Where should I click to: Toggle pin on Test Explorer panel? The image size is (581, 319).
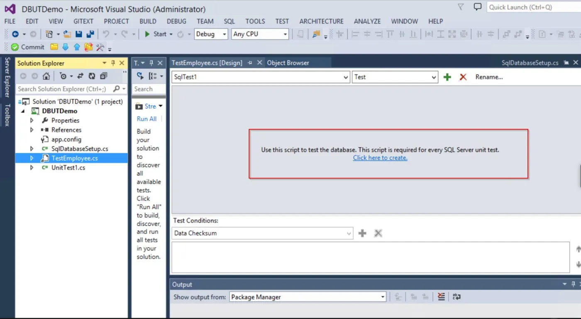151,63
